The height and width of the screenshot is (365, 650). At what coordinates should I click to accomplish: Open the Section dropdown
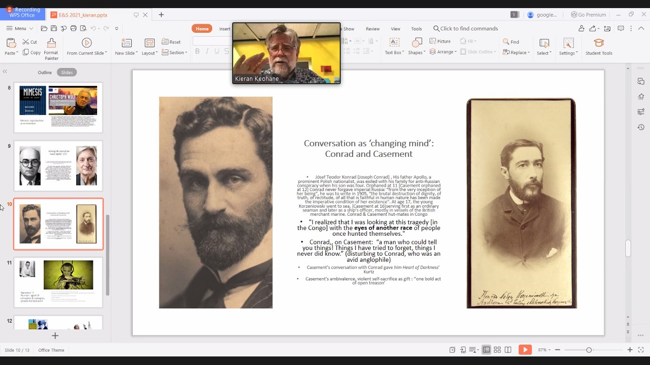coord(174,52)
